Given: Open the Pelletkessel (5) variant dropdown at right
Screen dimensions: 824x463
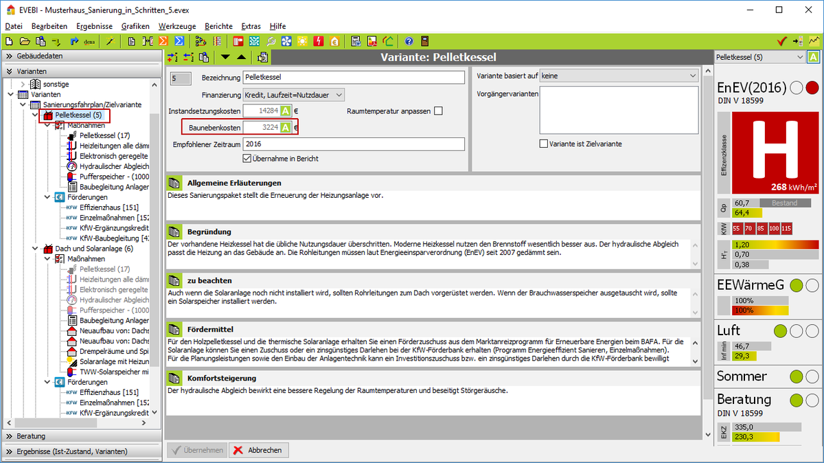Looking at the screenshot, I should (759, 57).
